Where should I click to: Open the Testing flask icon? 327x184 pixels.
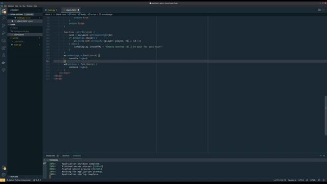(x=4, y=55)
